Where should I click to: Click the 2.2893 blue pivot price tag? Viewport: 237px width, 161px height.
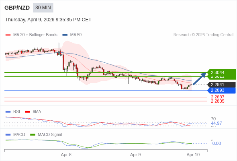(221, 91)
